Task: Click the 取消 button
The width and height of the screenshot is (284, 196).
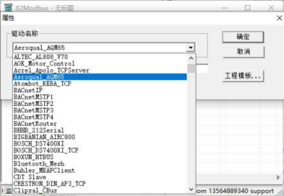Action: pos(243,52)
